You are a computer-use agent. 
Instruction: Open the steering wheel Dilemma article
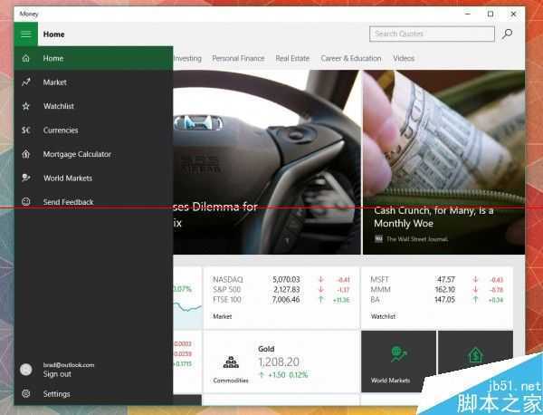267,162
